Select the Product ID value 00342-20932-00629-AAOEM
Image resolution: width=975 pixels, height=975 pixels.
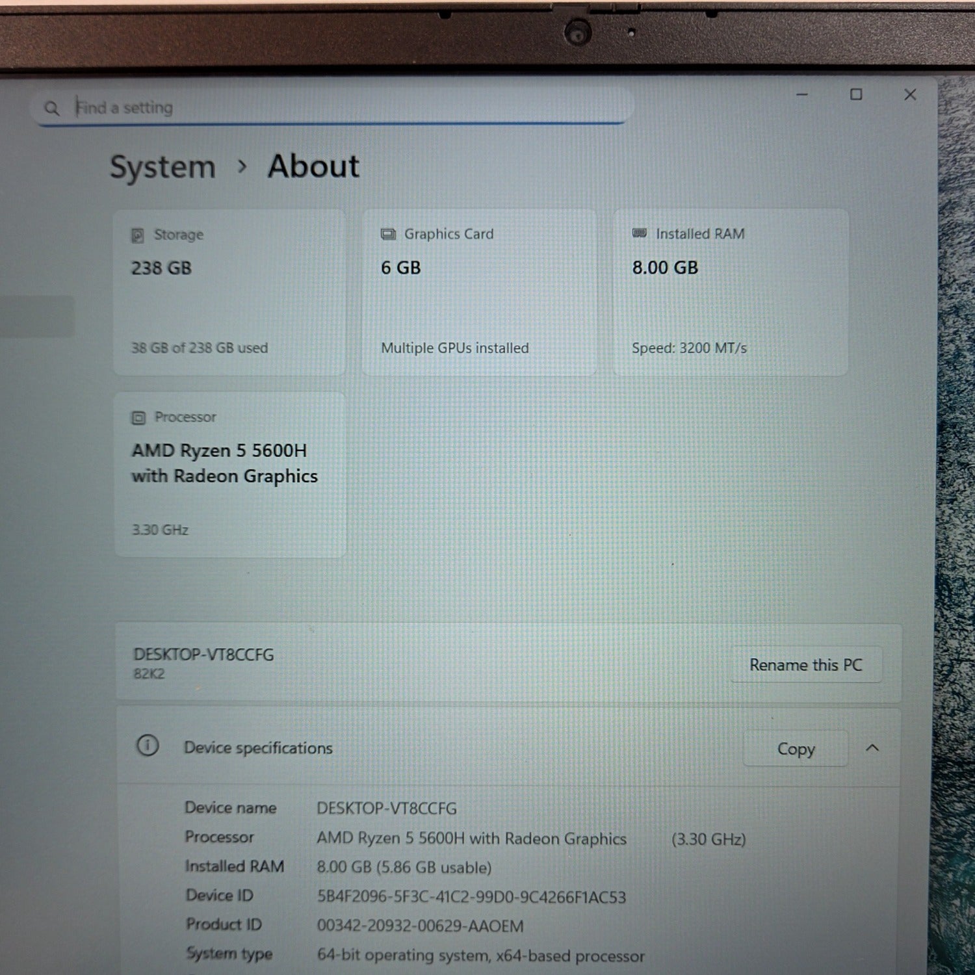420,926
